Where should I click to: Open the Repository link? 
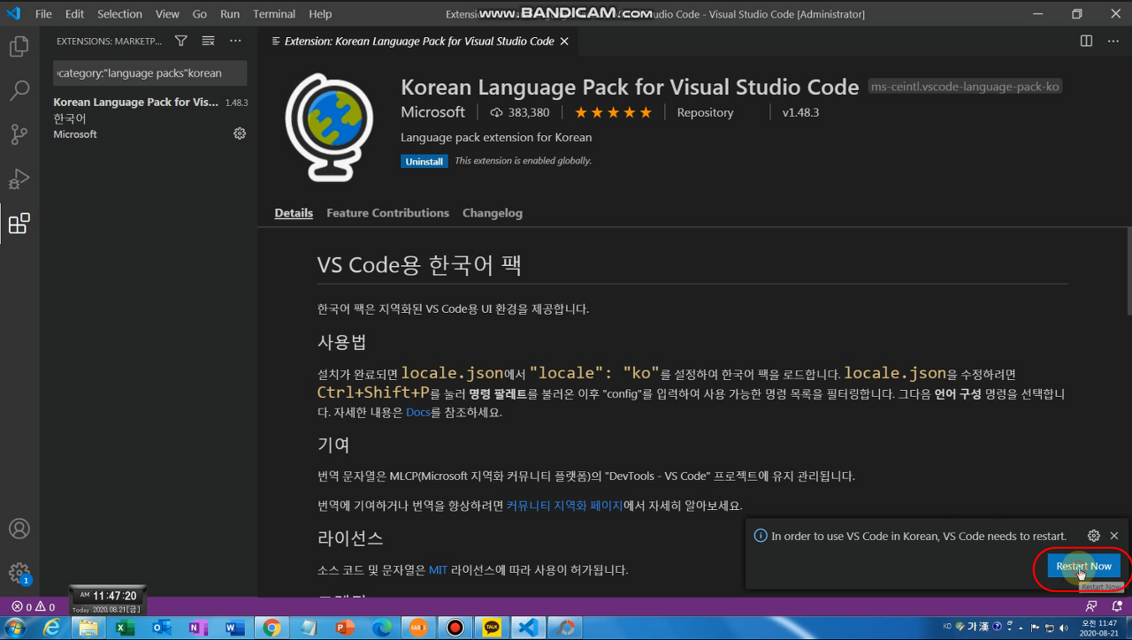coord(705,112)
